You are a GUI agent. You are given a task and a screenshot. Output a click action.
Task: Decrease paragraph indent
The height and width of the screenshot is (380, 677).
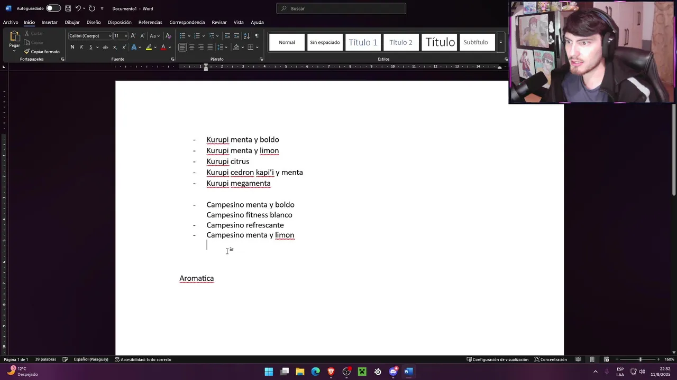click(x=227, y=36)
